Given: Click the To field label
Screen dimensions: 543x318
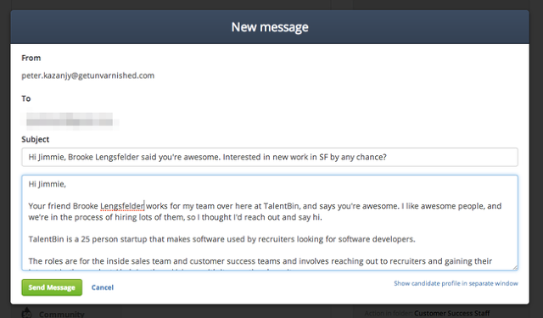Looking at the screenshot, I should click(26, 98).
